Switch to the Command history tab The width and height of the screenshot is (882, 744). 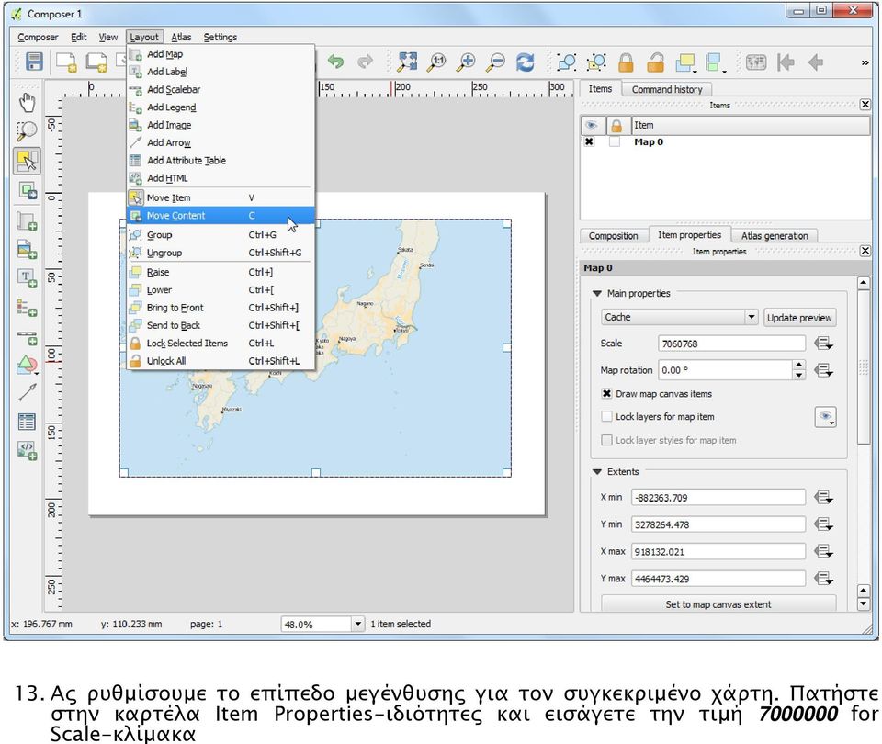pos(667,89)
